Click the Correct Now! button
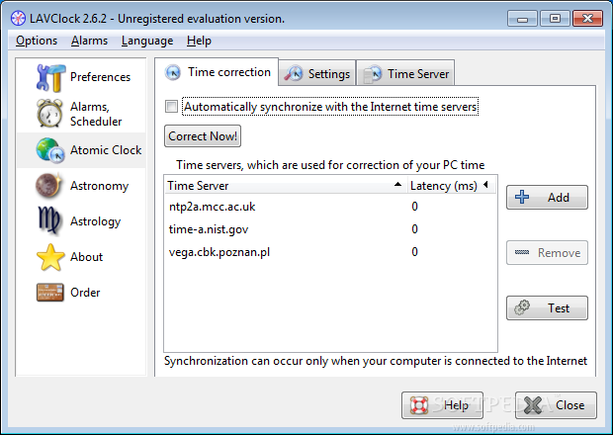The height and width of the screenshot is (435, 613). [203, 136]
